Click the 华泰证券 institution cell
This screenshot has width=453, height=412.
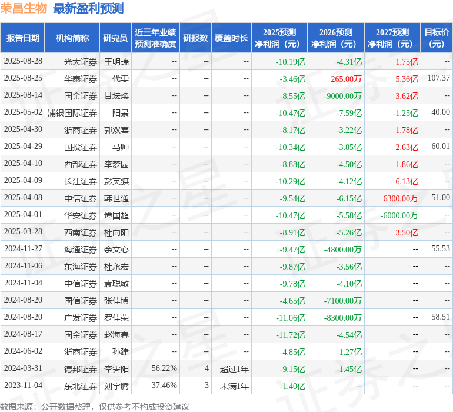[x=81, y=79]
